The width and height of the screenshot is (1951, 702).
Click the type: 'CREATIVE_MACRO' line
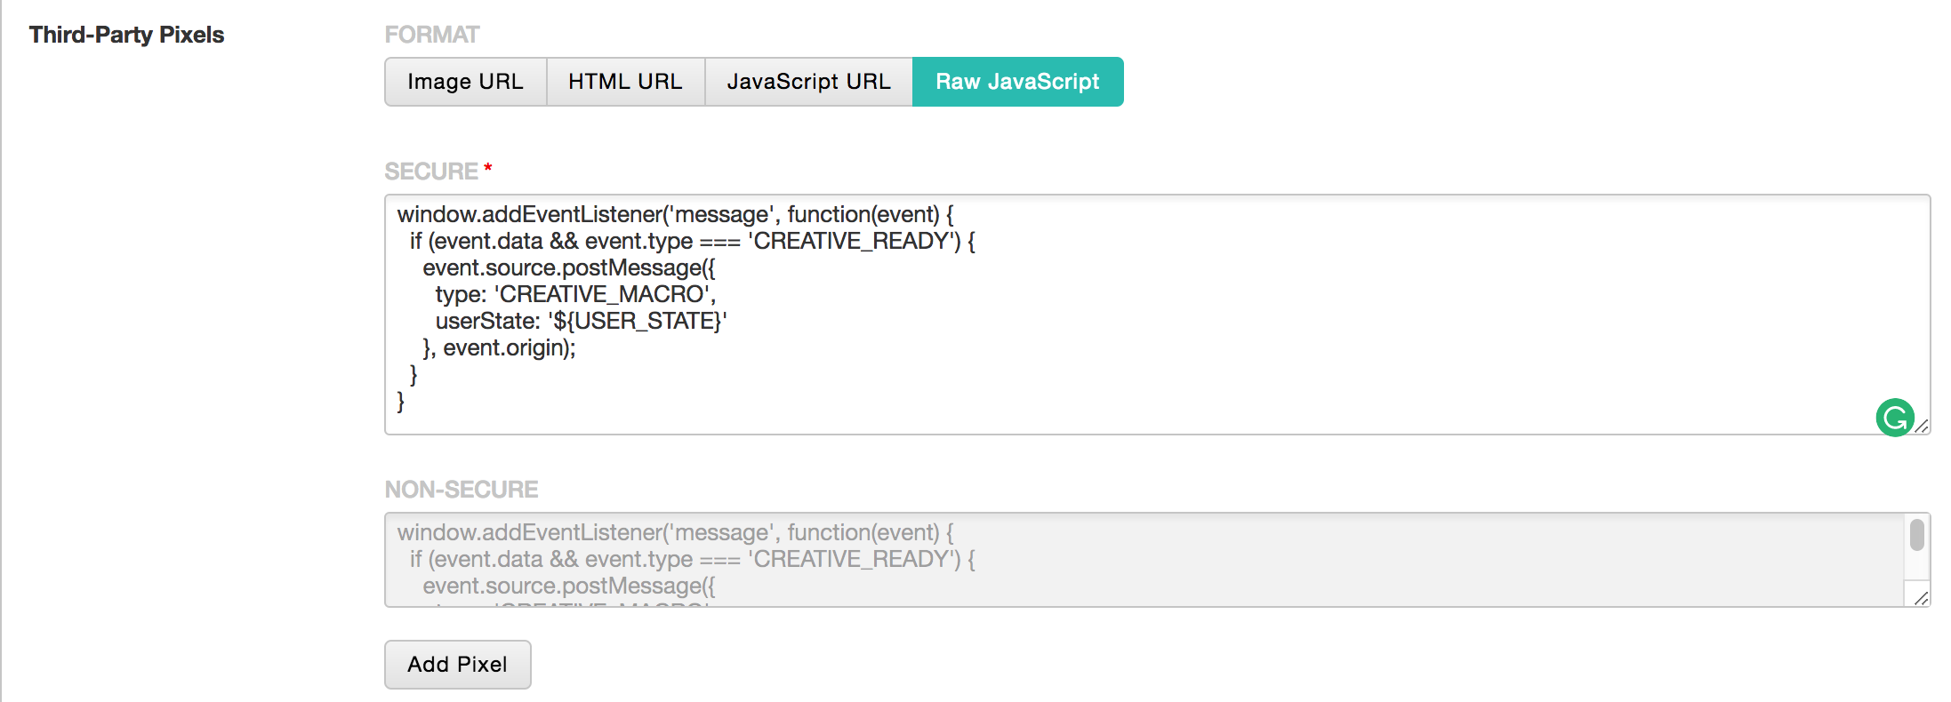(575, 294)
